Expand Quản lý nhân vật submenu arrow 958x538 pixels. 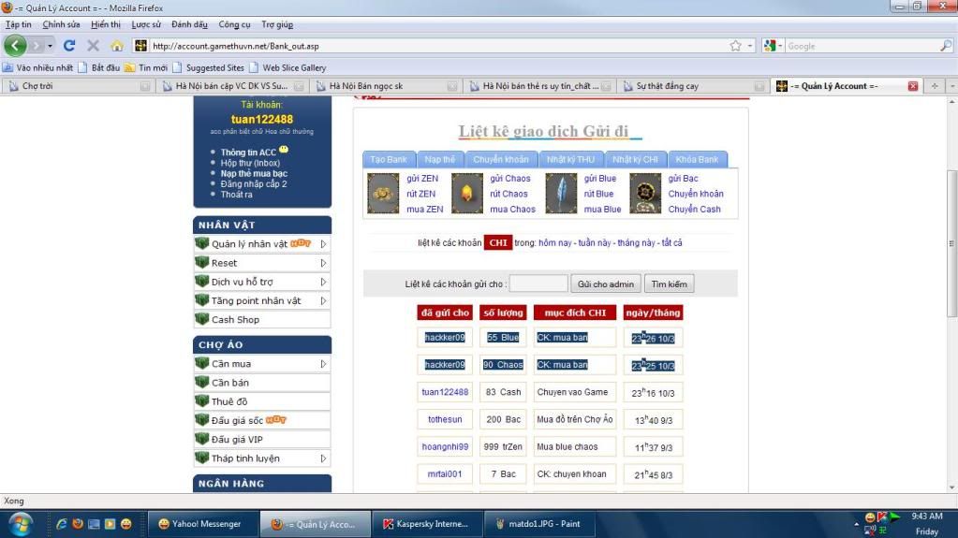click(323, 243)
